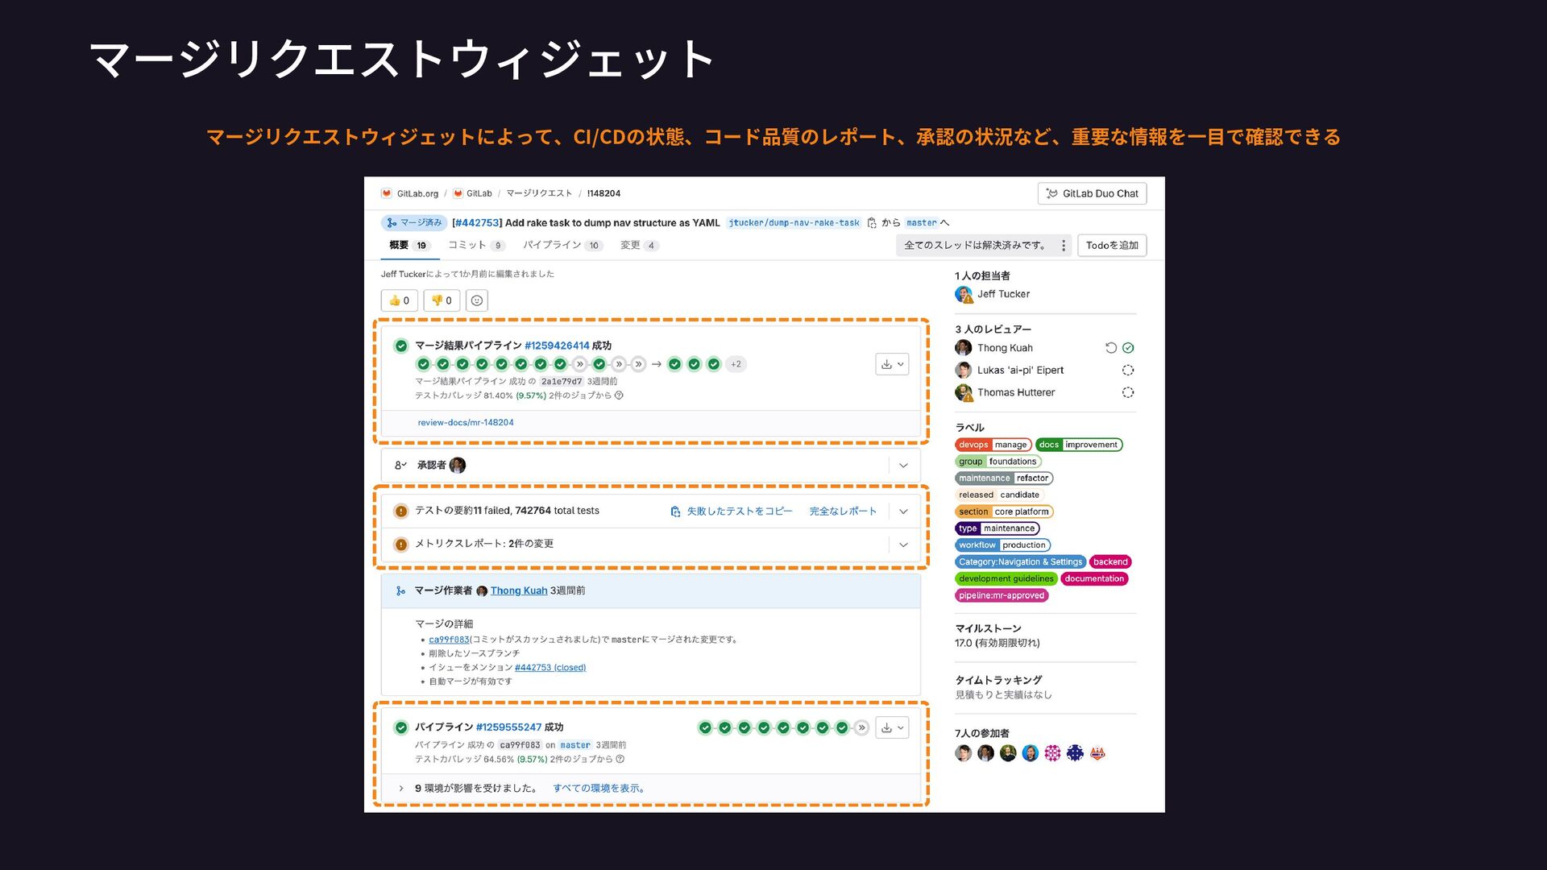
Task: Click the Todoを追加 button
Action: click(x=1112, y=246)
